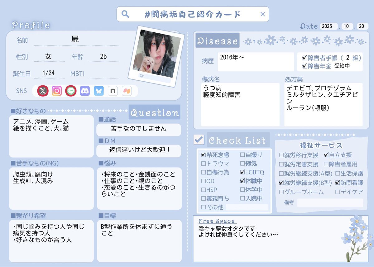Check the グループホーム checkbox

[x=281, y=192]
